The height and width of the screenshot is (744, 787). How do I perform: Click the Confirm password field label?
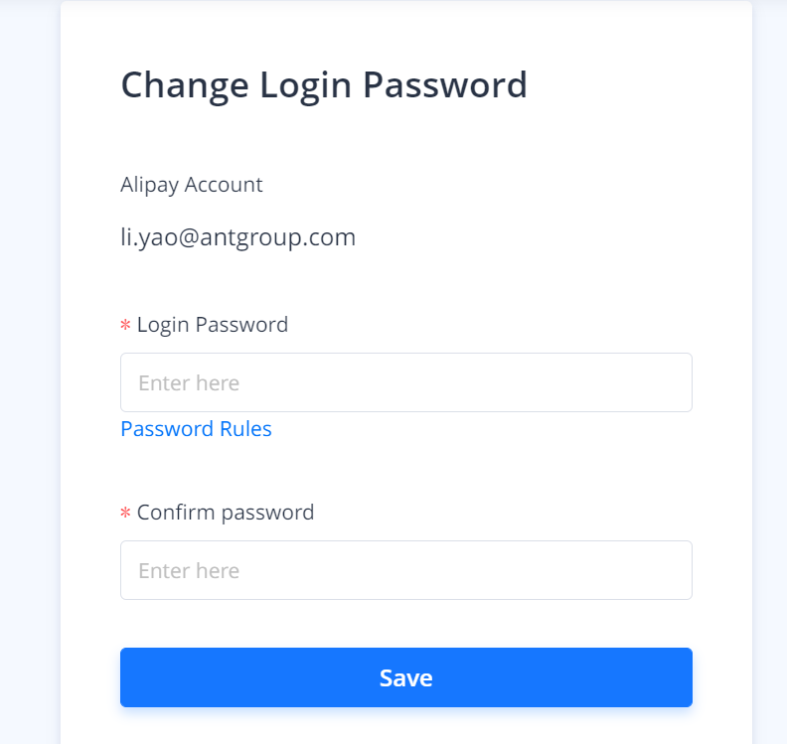point(226,513)
